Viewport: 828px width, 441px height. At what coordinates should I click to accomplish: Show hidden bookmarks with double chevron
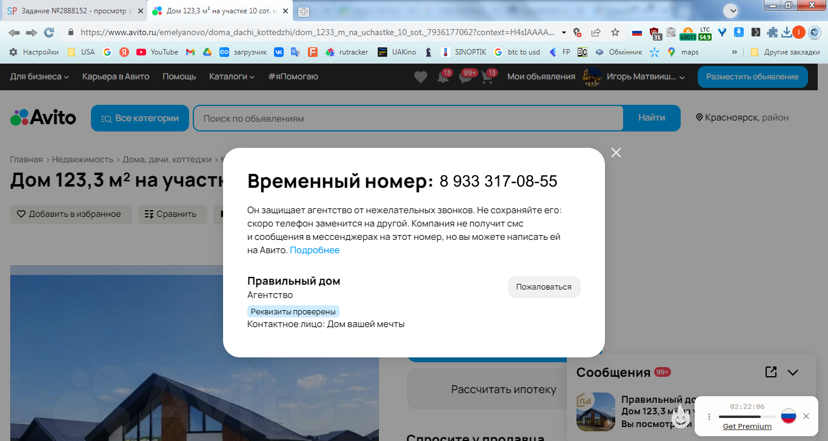click(735, 52)
